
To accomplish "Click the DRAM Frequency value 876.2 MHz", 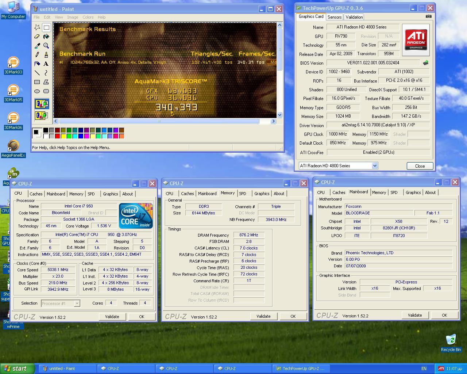I will click(249, 235).
